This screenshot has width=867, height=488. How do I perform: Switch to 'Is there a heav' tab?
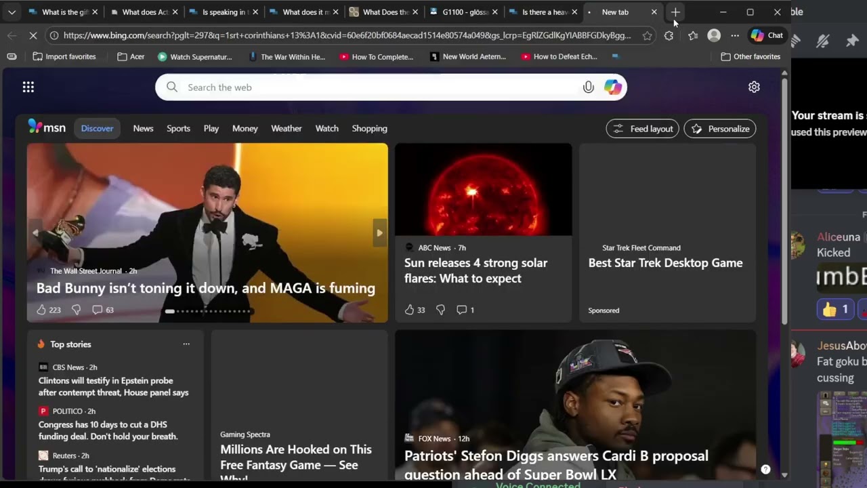click(x=545, y=12)
